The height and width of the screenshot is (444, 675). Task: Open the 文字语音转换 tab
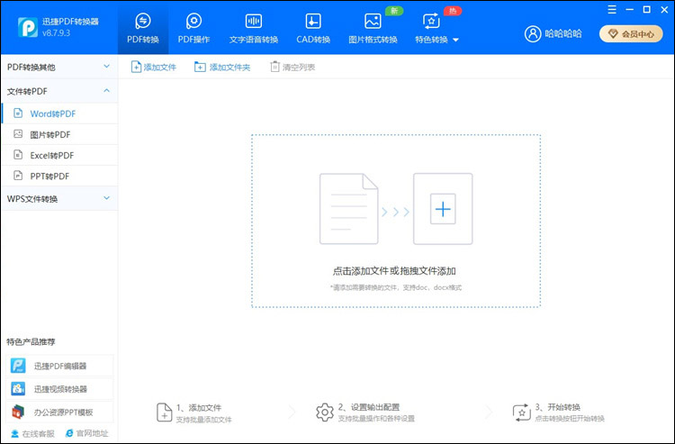tap(254, 29)
